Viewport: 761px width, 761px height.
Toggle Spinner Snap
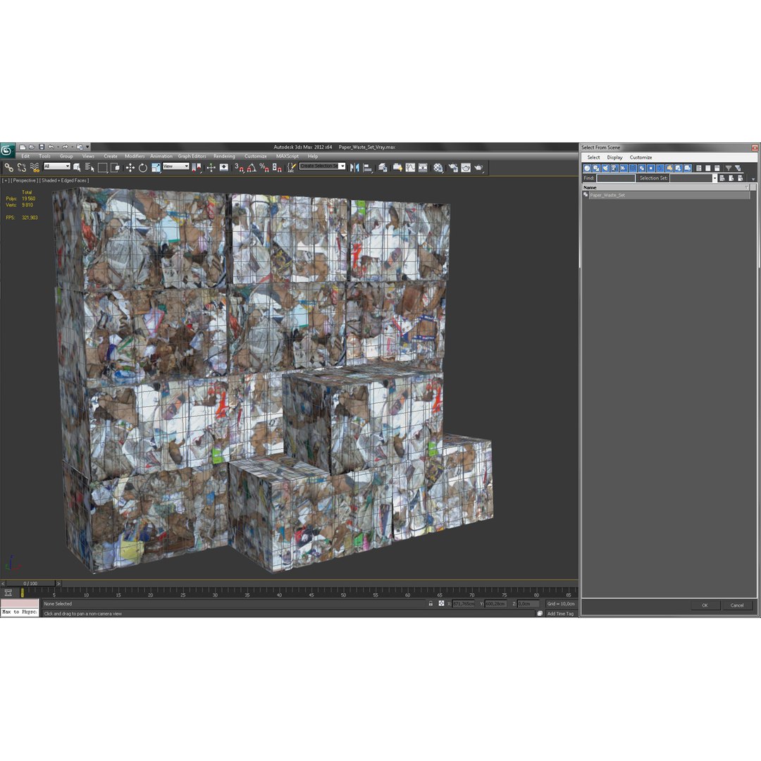277,168
